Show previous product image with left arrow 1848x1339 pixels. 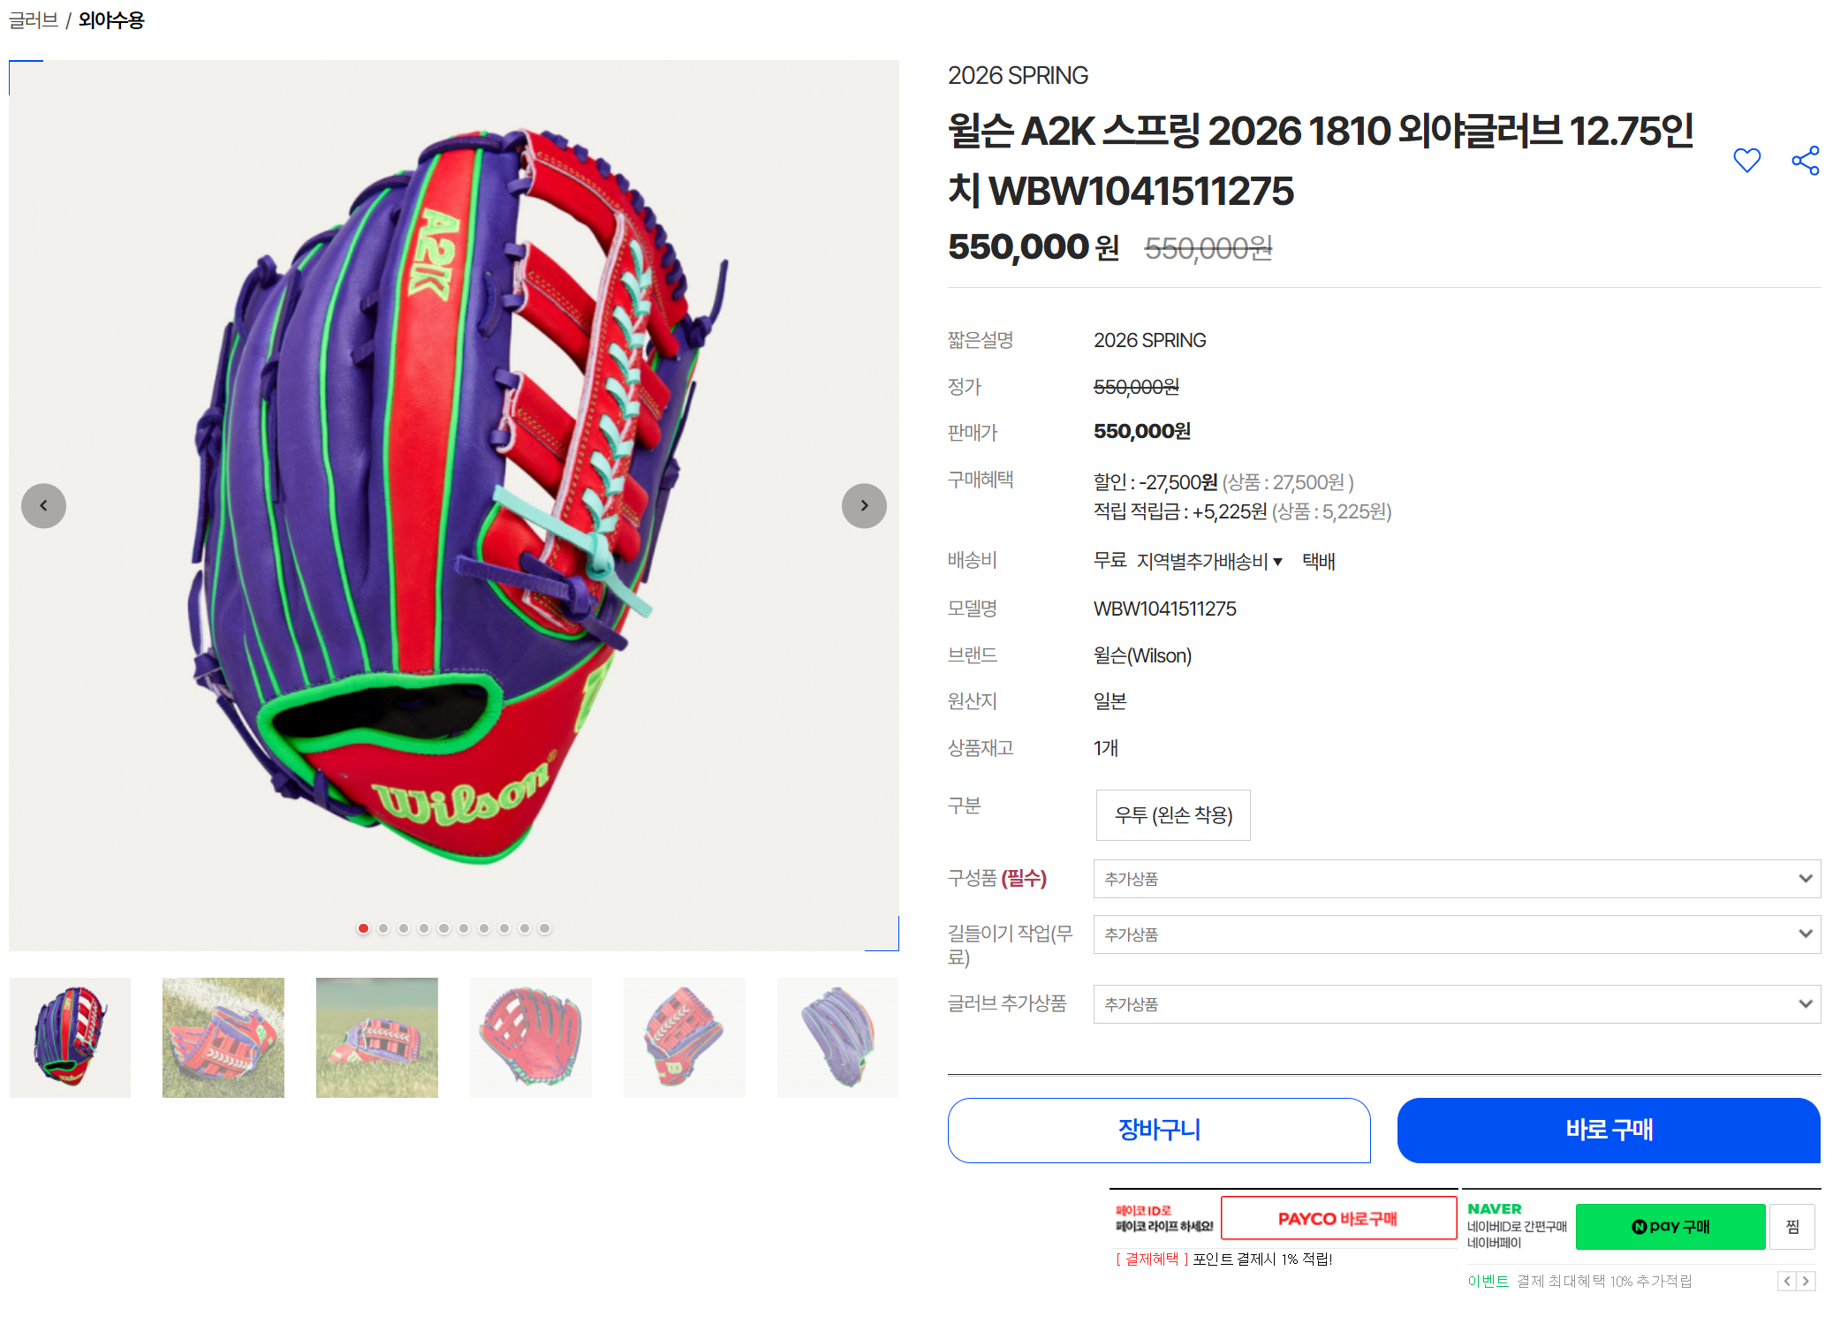coord(43,506)
